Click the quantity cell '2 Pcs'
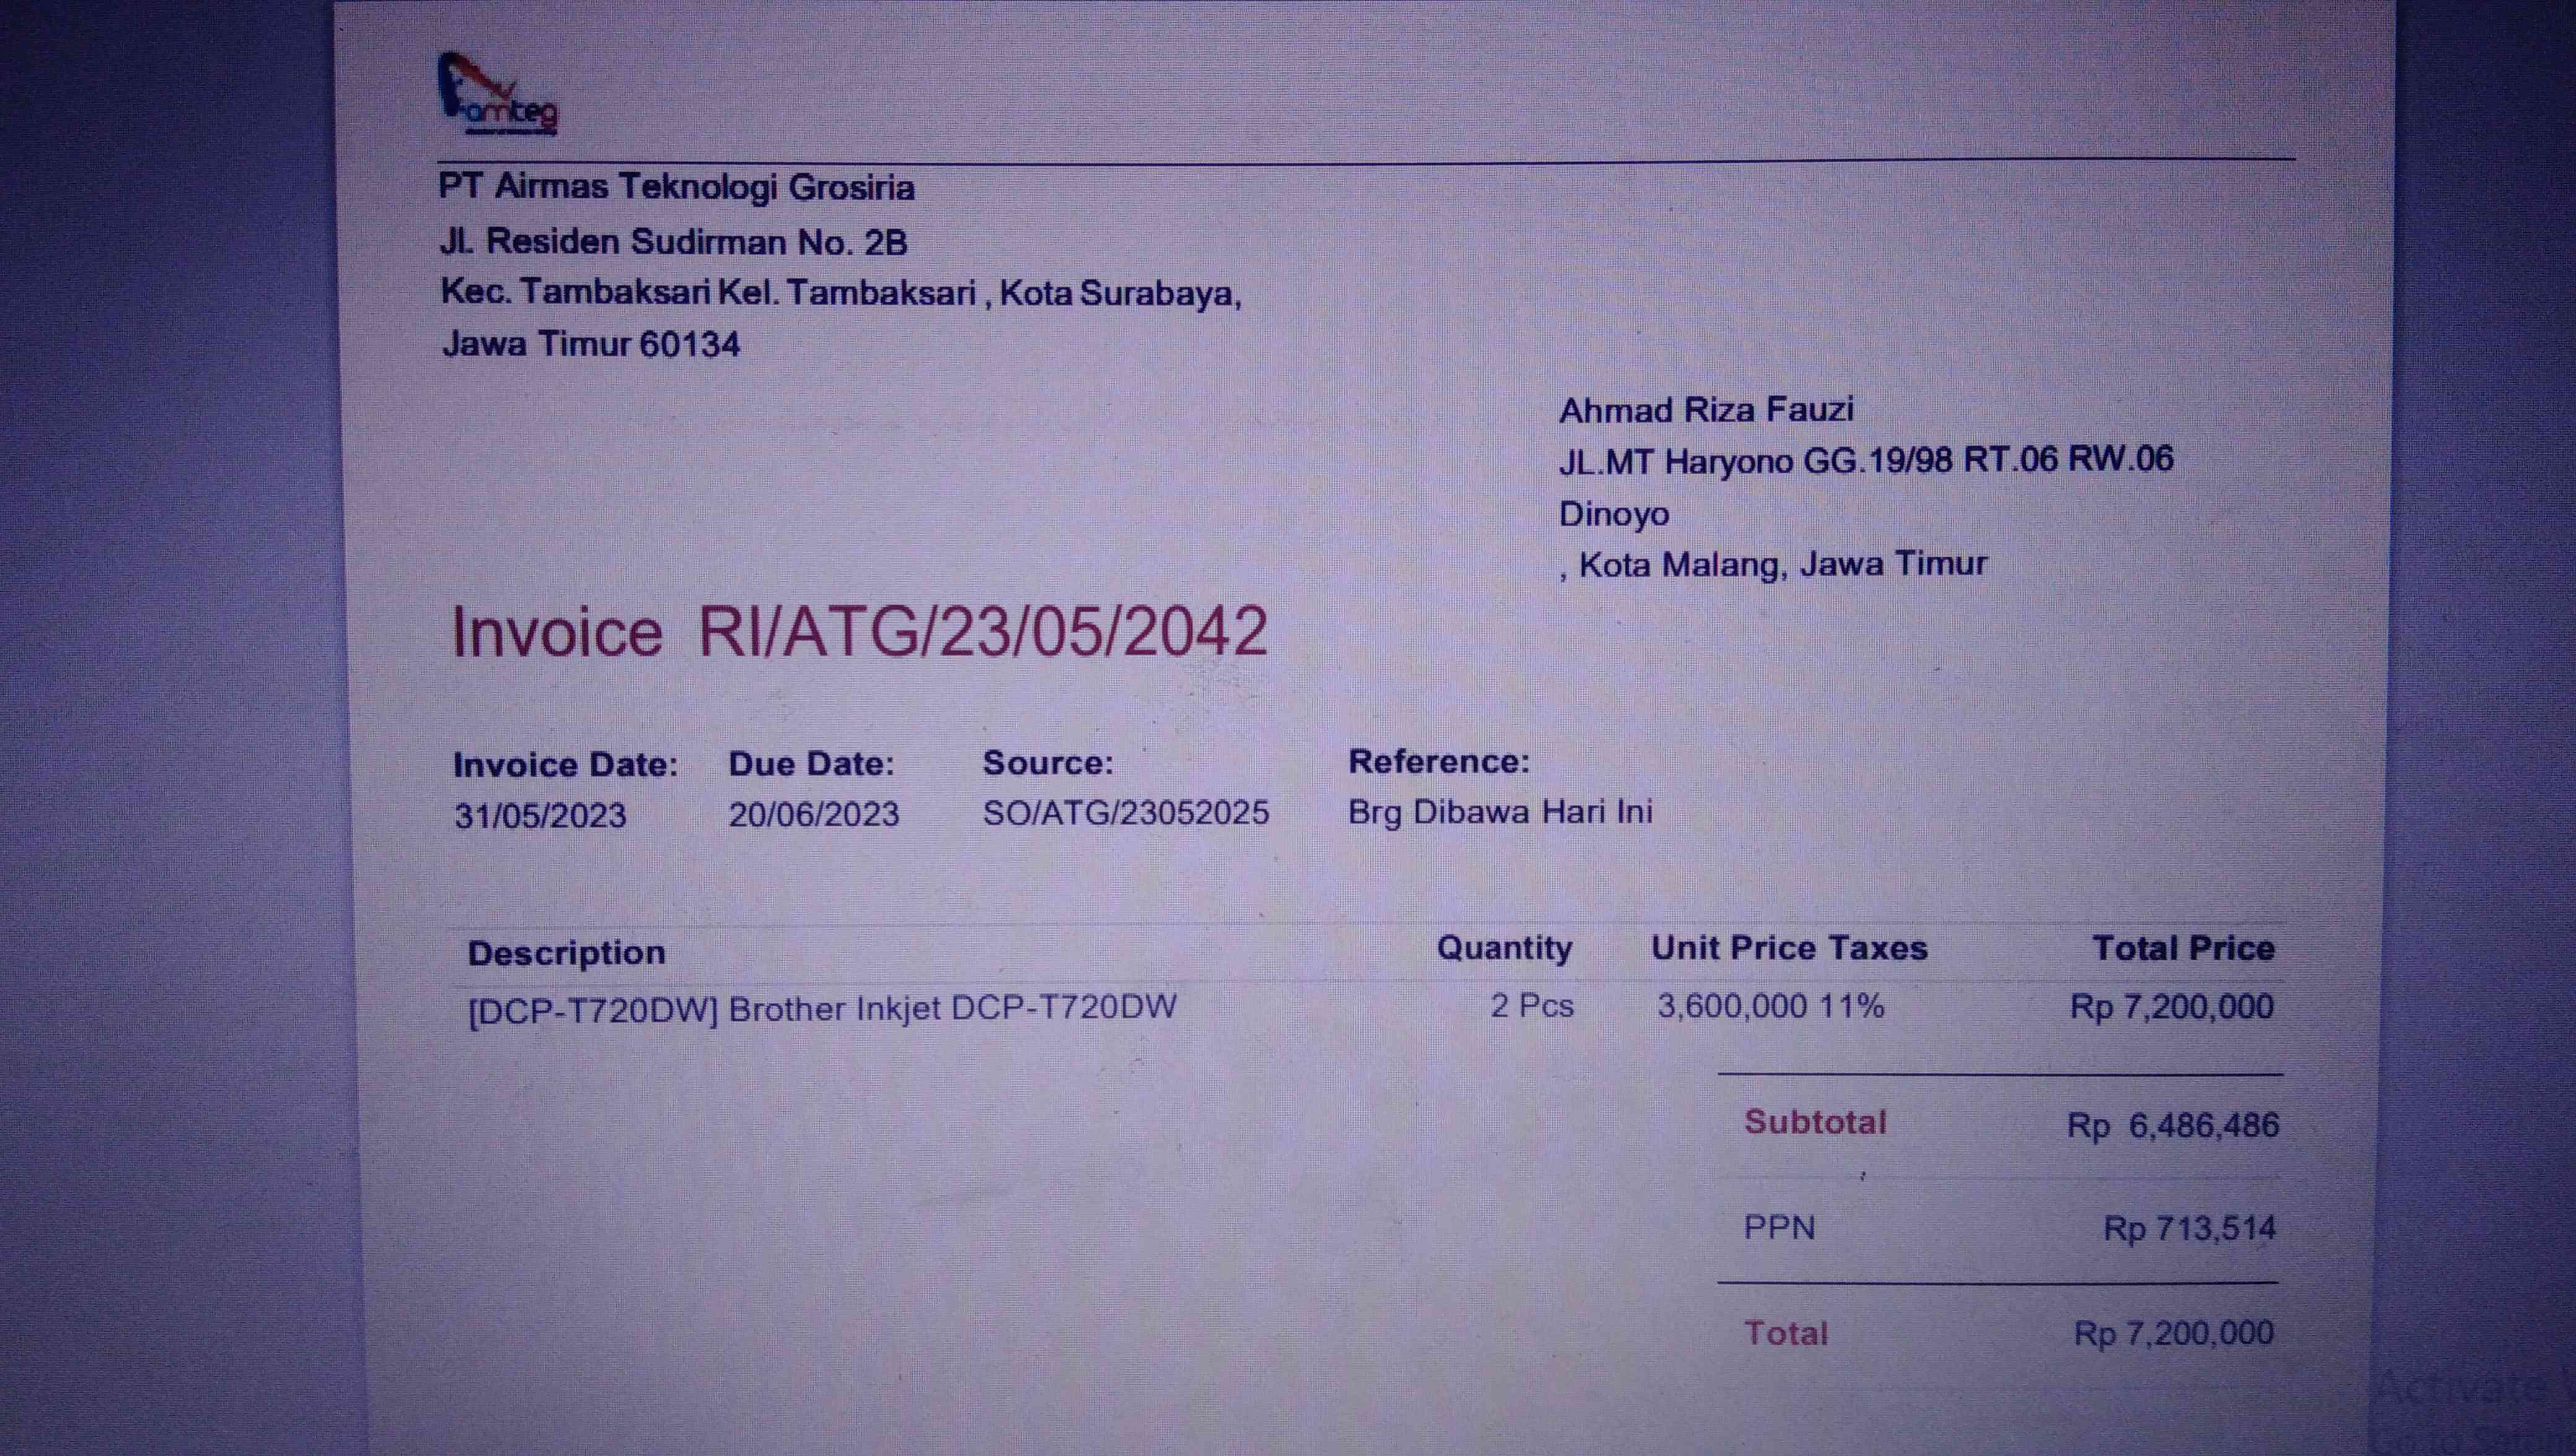 (1532, 1005)
